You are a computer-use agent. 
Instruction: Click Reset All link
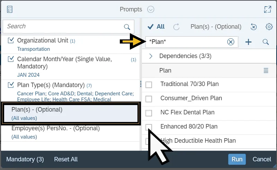tap(66, 159)
